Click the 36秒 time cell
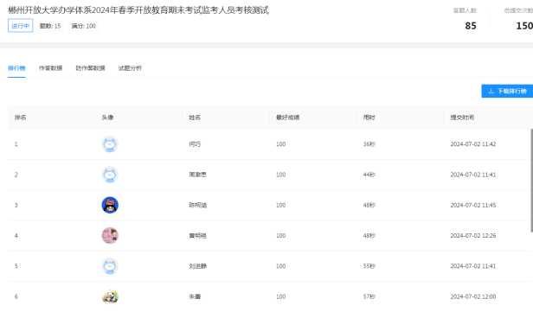 click(x=369, y=144)
